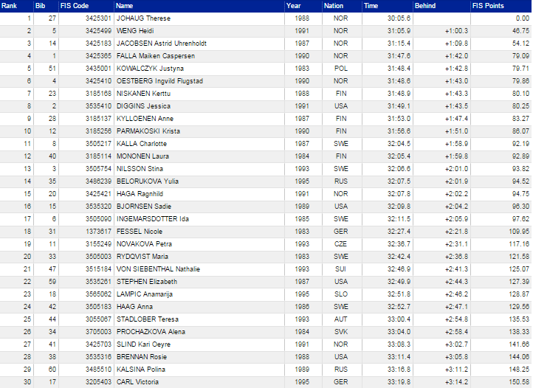Click the Rank column header
533x388 pixels.
pyautogui.click(x=9, y=6)
